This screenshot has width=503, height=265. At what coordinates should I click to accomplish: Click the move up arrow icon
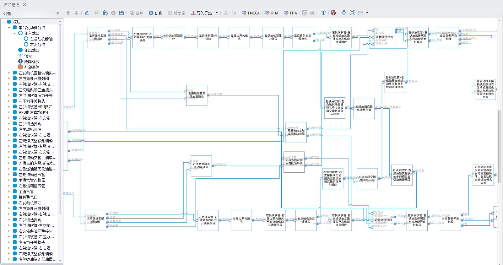[x=68, y=13]
